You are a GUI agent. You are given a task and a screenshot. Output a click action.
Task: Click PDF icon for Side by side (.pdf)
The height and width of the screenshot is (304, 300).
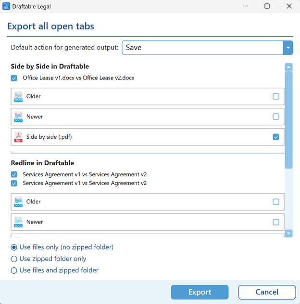[18, 137]
